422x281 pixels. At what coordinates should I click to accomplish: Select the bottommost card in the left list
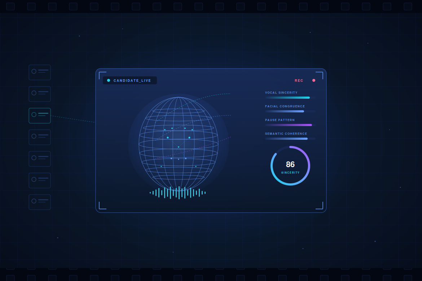pyautogui.click(x=40, y=202)
